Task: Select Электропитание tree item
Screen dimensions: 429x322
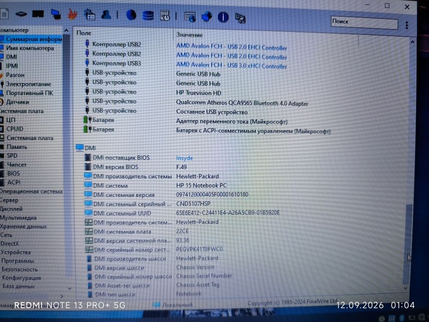Action: tap(29, 84)
